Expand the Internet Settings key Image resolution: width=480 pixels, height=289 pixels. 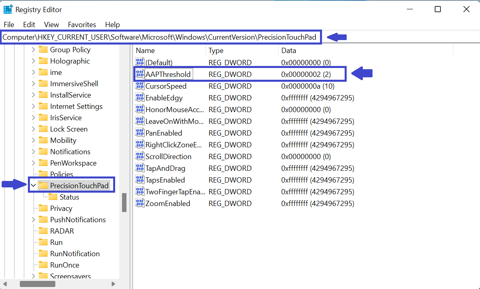[x=33, y=106]
